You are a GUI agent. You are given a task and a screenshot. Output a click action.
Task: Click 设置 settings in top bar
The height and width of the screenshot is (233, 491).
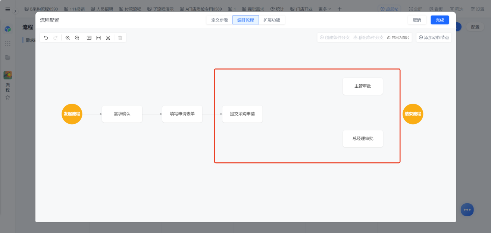coord(478,9)
